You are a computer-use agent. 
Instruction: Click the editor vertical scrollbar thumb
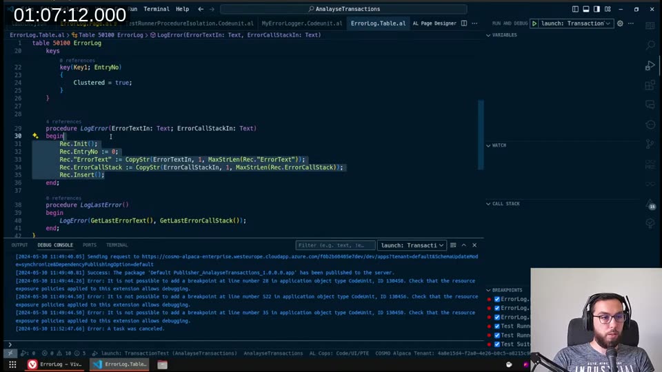click(x=481, y=134)
